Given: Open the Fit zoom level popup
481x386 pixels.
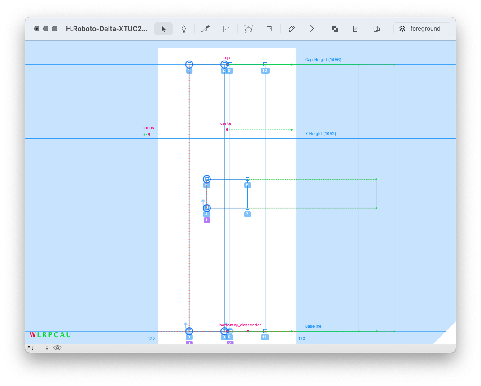Looking at the screenshot, I should 38,348.
